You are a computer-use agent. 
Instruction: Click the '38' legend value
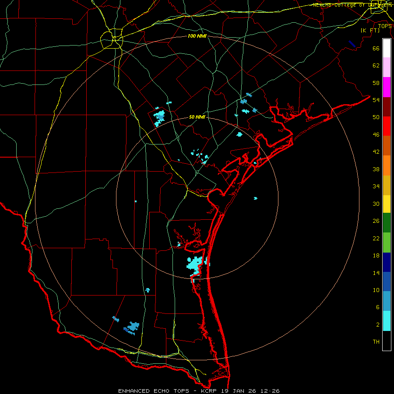coord(376,169)
